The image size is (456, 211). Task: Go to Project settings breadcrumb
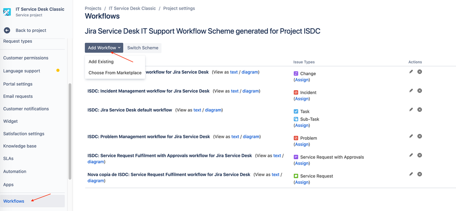point(179,8)
